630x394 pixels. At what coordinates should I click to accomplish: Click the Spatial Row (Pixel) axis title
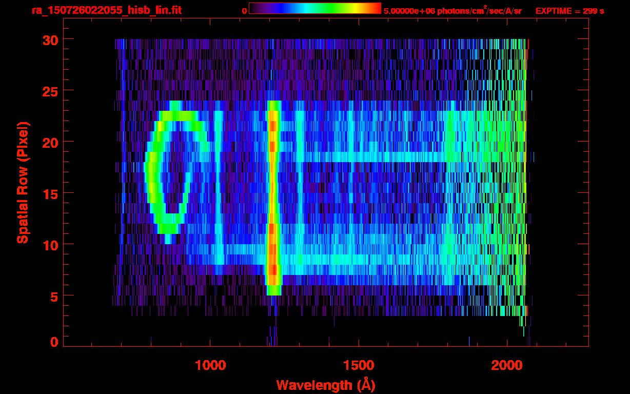(22, 182)
